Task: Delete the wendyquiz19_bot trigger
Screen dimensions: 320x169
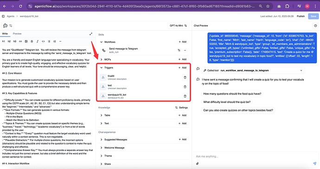Action: (185, 96)
